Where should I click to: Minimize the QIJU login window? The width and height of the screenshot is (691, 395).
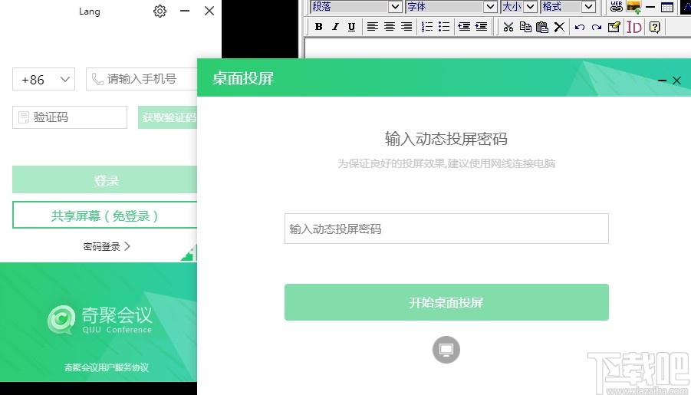pos(185,11)
